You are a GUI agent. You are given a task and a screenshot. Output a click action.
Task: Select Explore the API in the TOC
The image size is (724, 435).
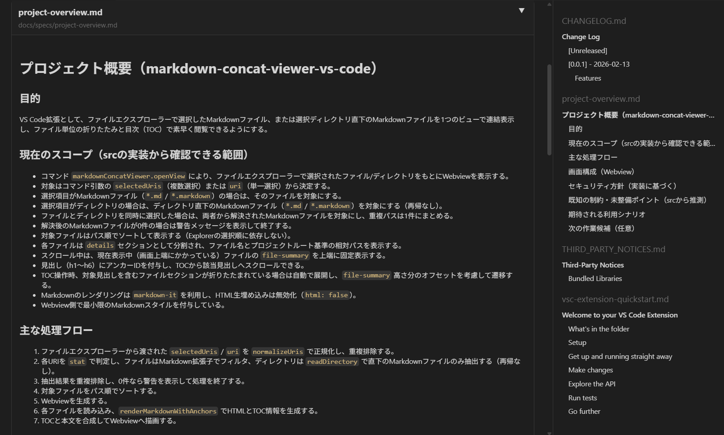592,384
